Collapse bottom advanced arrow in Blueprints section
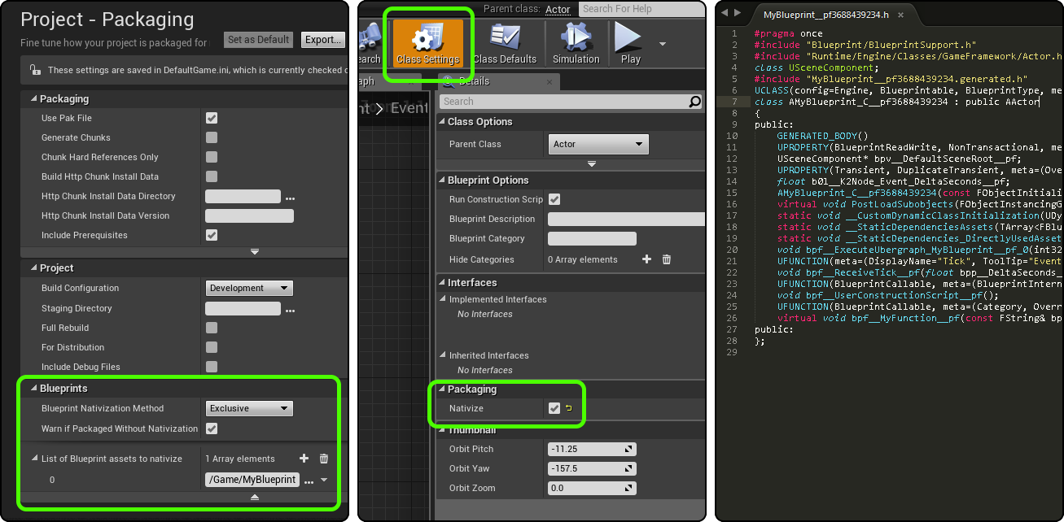1064x522 pixels. pyautogui.click(x=255, y=497)
